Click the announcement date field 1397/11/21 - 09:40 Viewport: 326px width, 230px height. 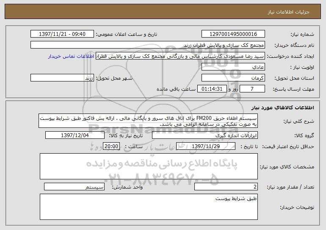coord(62,34)
